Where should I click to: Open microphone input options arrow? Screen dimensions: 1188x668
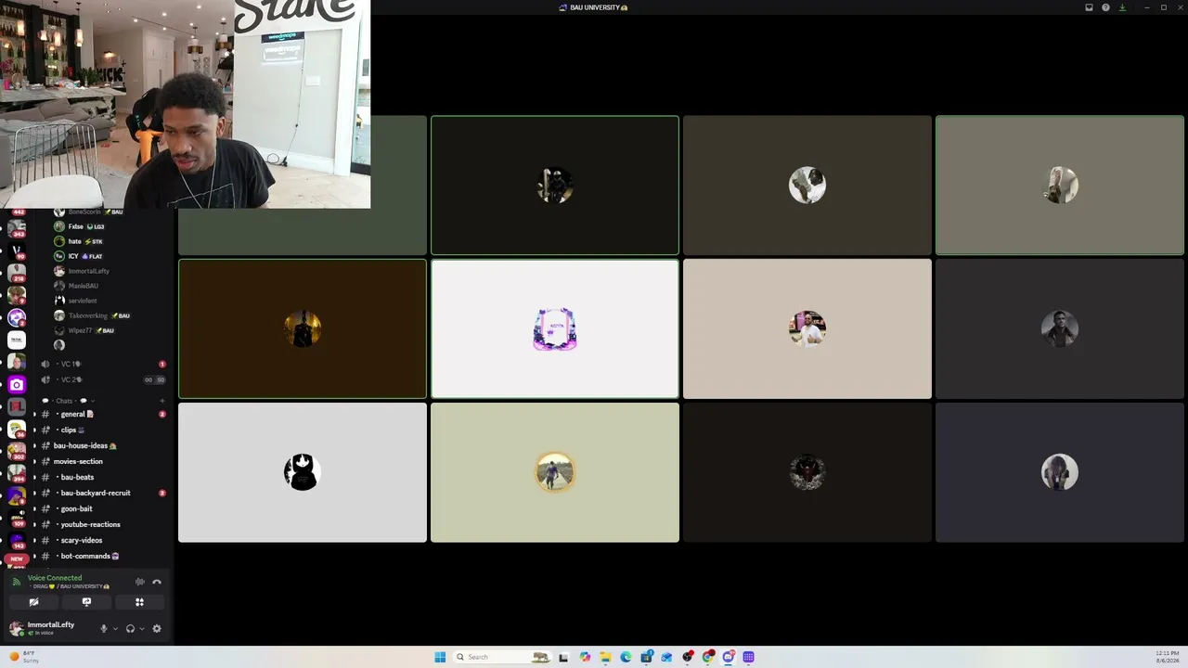tap(115, 628)
